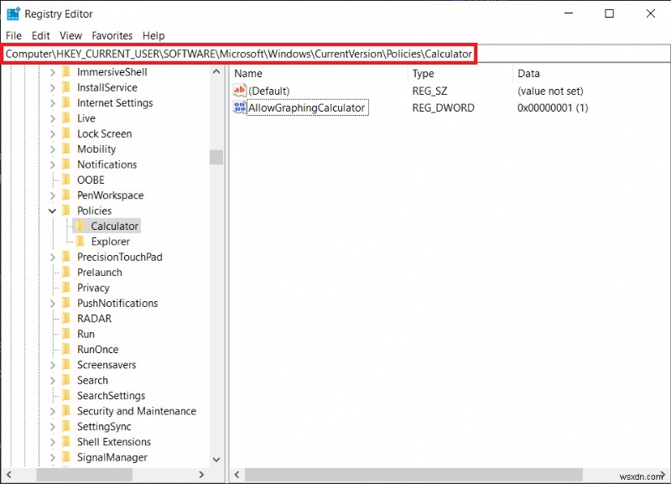Click the SettingSync folder icon
This screenshot has height=484, width=671.
pyautogui.click(x=66, y=426)
